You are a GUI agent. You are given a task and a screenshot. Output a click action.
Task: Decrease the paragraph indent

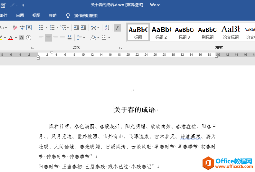(x=76, y=28)
